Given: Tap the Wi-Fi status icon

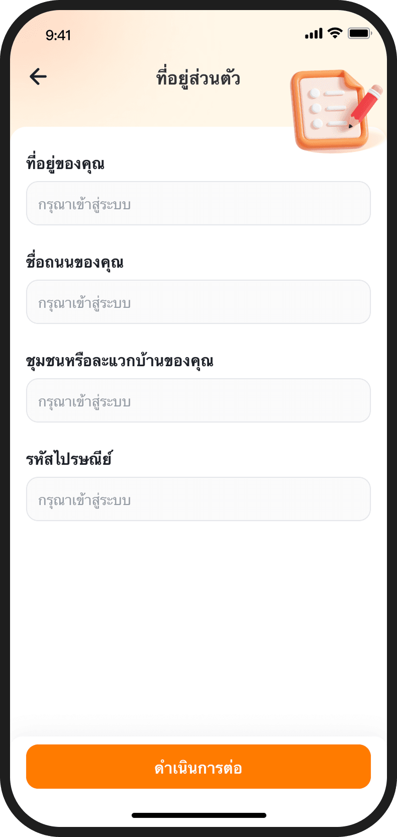Looking at the screenshot, I should [x=335, y=34].
